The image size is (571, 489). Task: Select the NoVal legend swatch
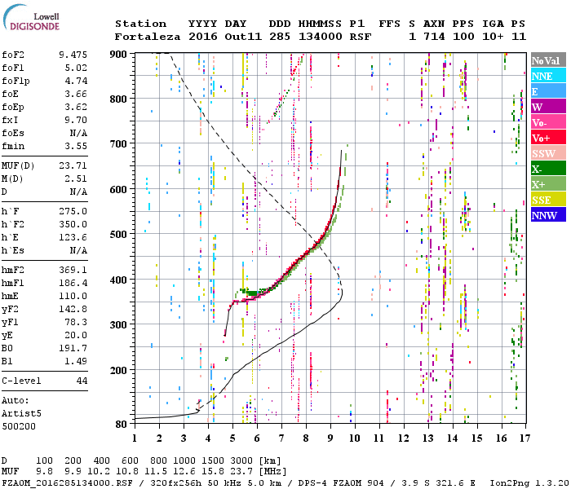click(548, 59)
